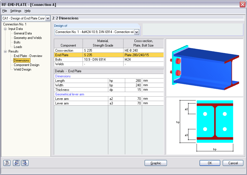
Task: Click the Thickness row label
Action: coord(62,90)
